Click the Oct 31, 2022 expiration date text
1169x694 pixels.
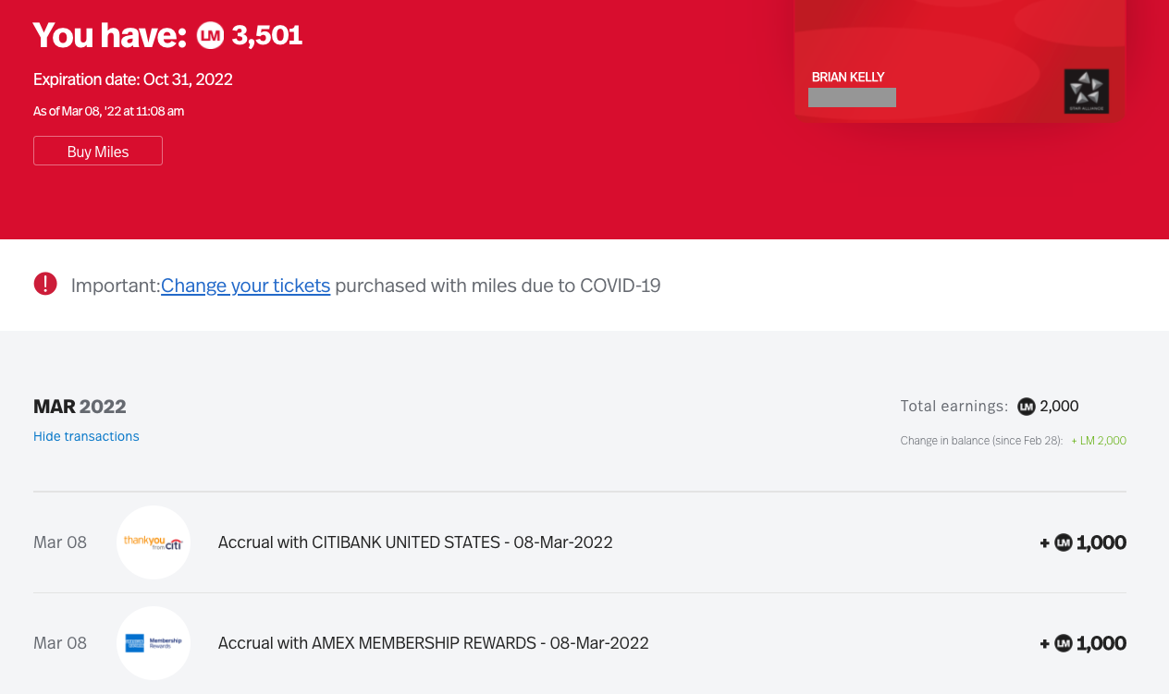point(187,79)
